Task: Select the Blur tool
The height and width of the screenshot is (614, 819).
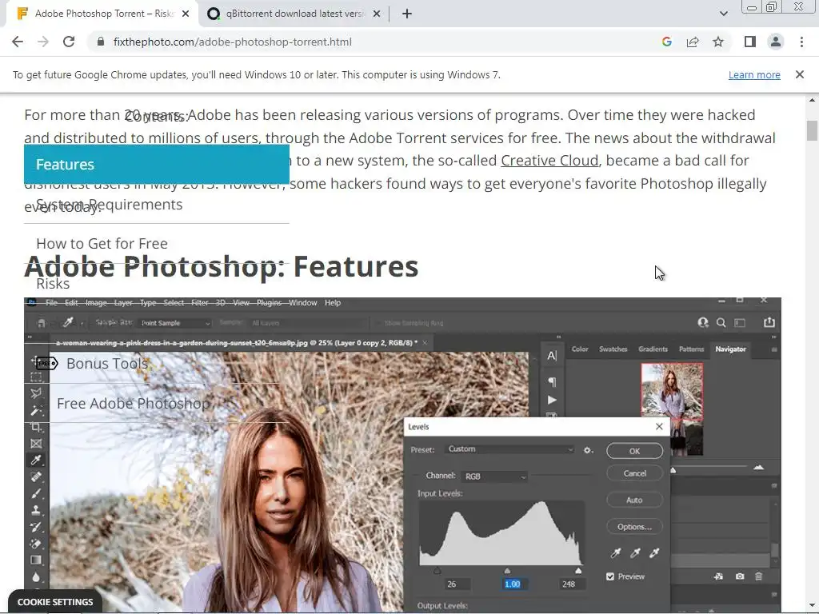Action: point(36,577)
